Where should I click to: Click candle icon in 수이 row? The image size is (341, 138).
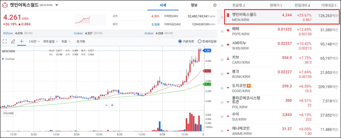click(228, 116)
